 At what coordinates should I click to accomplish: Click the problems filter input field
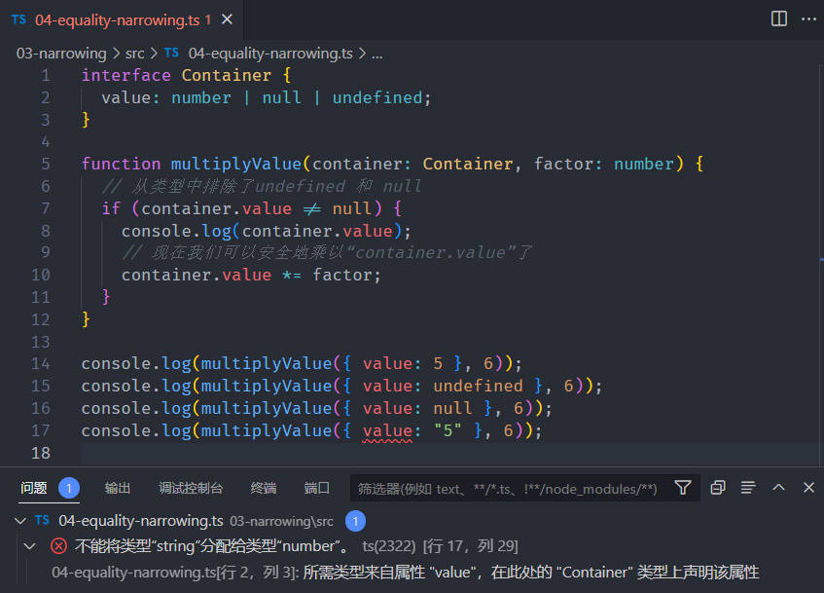pos(510,488)
